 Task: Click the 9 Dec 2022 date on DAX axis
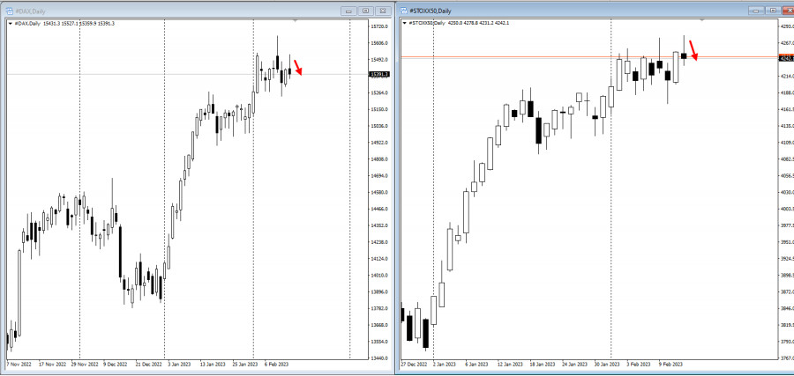click(x=116, y=364)
